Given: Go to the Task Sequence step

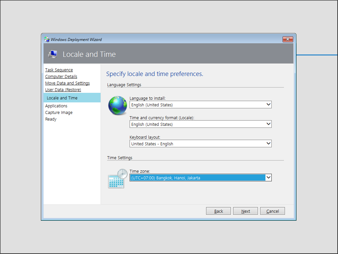Looking at the screenshot, I should pyautogui.click(x=59, y=70).
